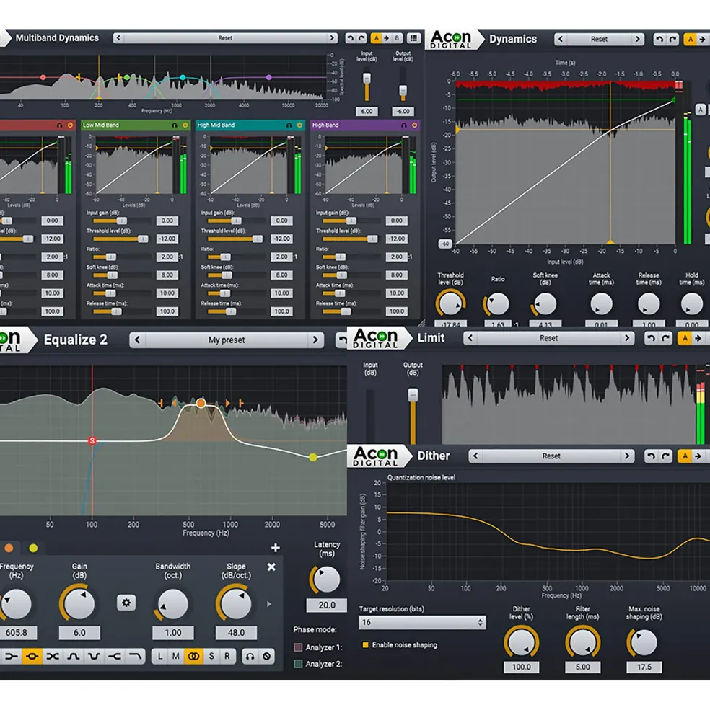
Task: Open the Target resolution (bits) dropdown
Action: 422,623
